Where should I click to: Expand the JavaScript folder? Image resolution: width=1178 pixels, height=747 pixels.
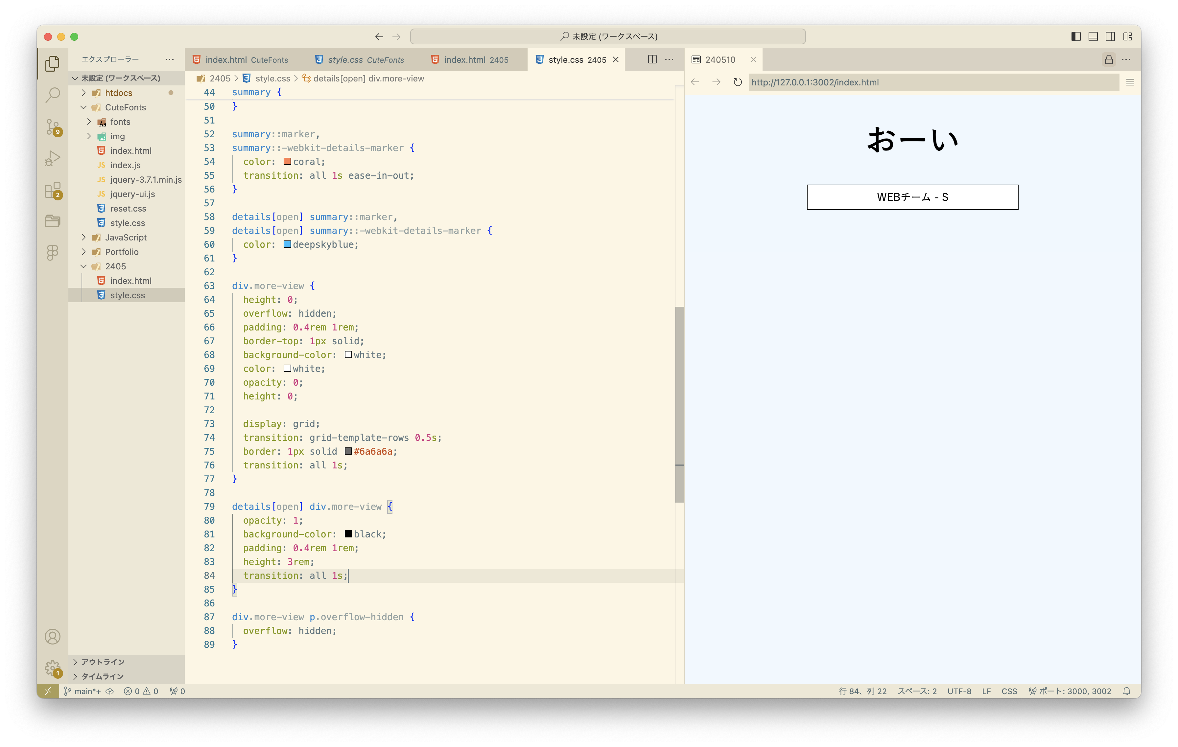[x=126, y=237]
